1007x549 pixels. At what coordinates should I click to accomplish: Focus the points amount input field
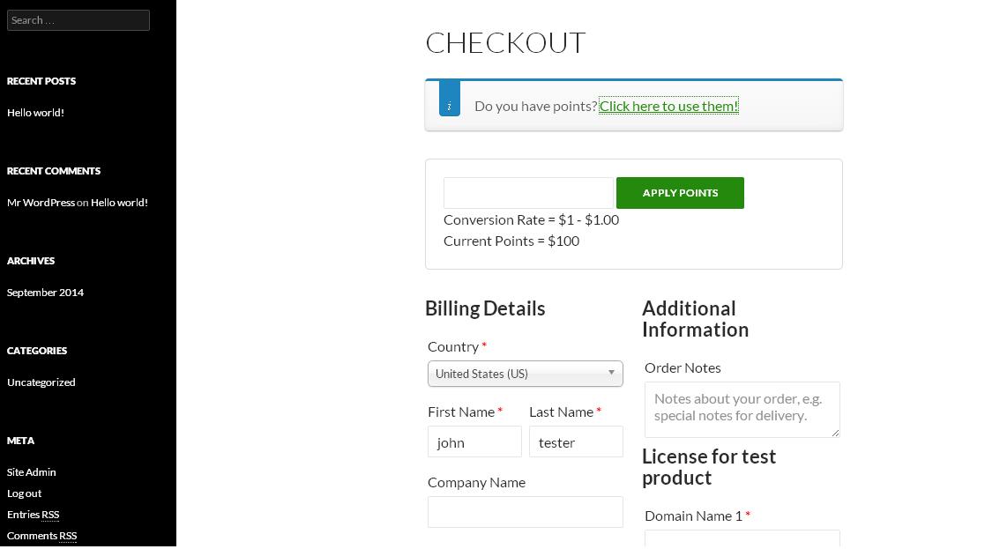[528, 193]
